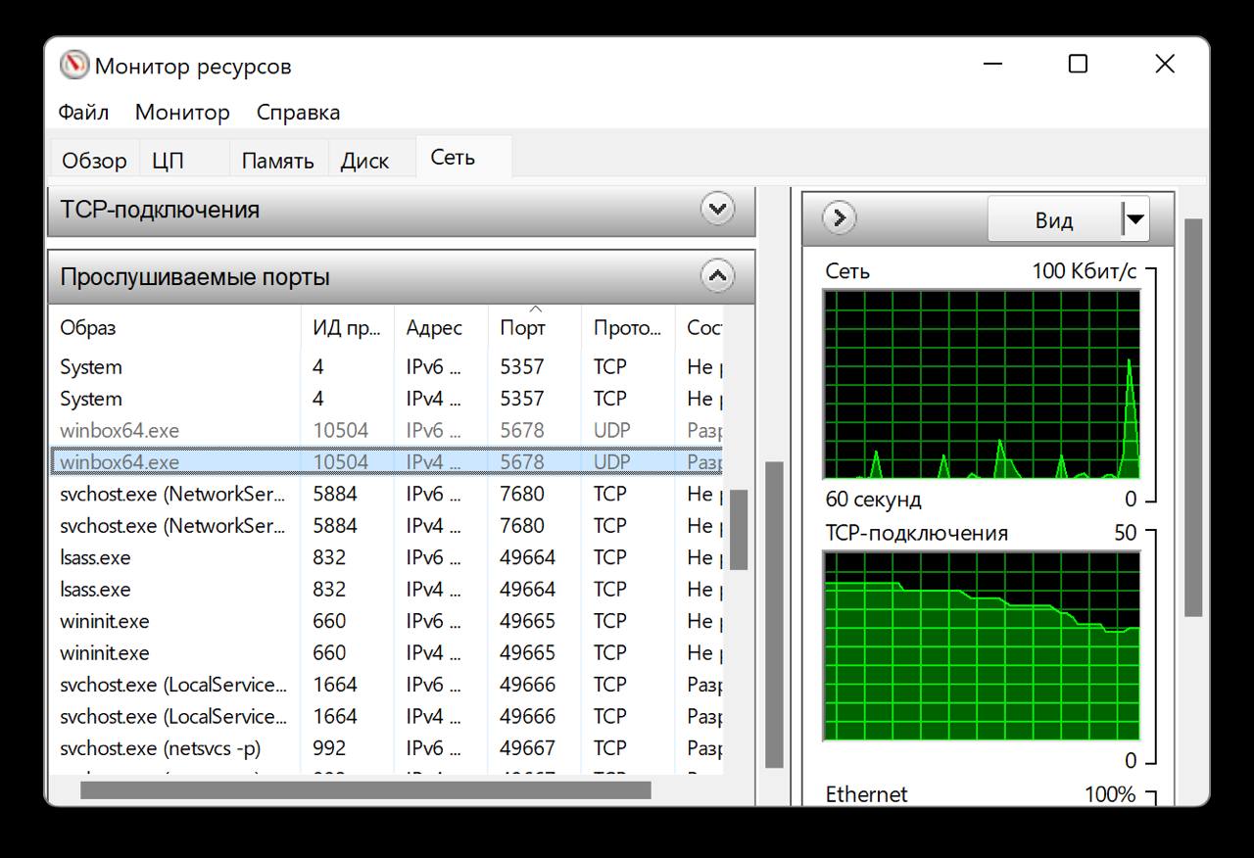Screen dimensions: 1254x858
Task: Select svchost.exe (NetworkSer...) IPv4 7680 row
Action: (386, 526)
